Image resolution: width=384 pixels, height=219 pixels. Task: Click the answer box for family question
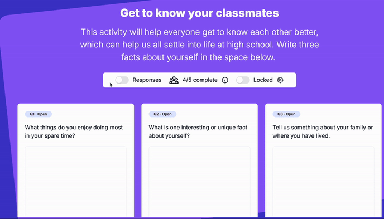click(324, 181)
